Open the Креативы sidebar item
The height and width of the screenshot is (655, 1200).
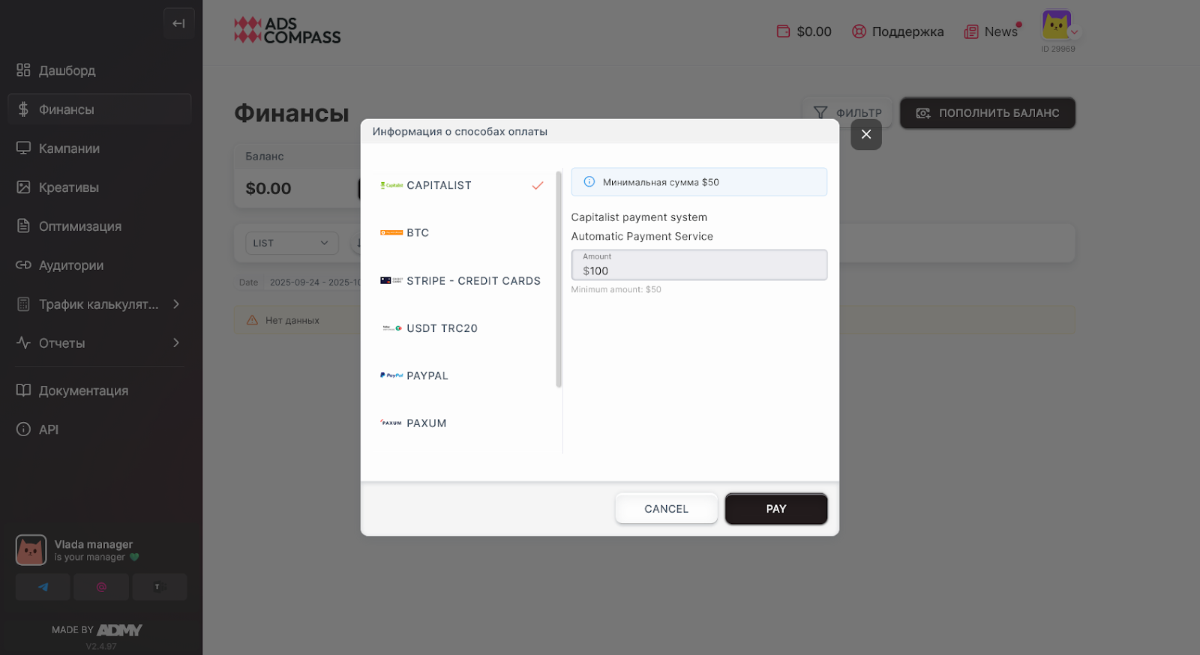pyautogui.click(x=99, y=187)
